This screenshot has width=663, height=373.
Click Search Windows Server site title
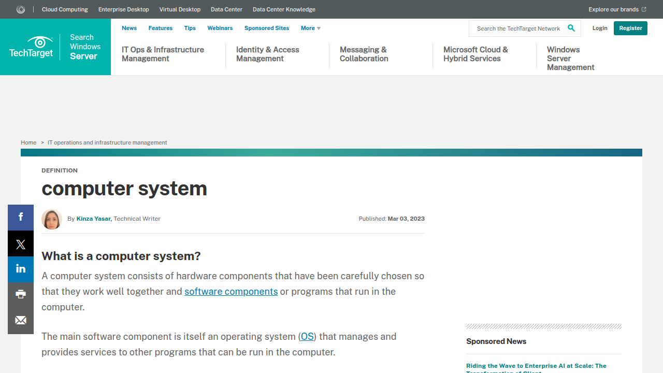(85, 47)
